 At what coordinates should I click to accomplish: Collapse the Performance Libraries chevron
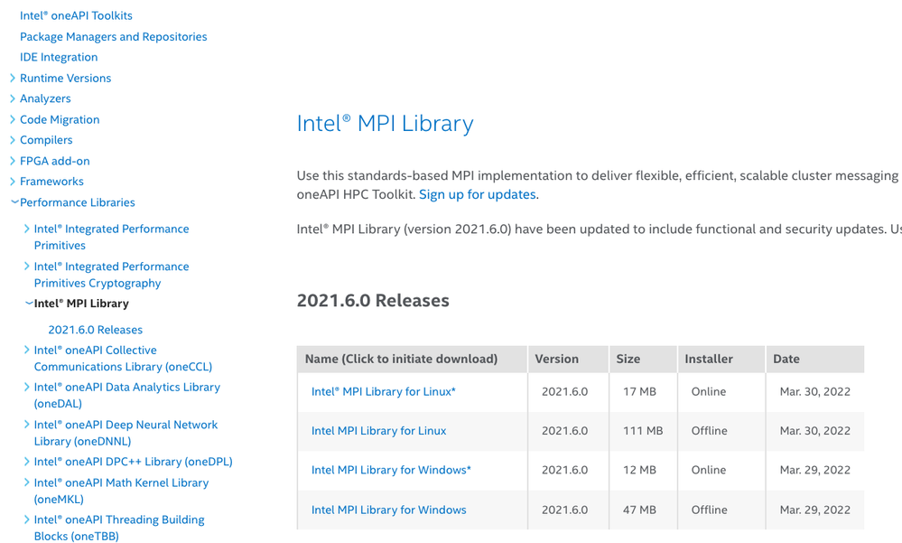pyautogui.click(x=14, y=202)
